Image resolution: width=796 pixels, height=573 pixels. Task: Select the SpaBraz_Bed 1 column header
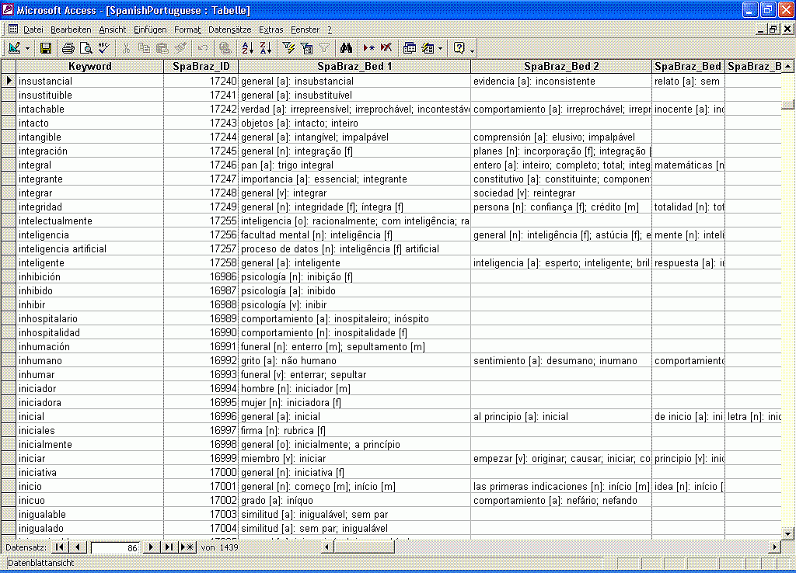[354, 66]
